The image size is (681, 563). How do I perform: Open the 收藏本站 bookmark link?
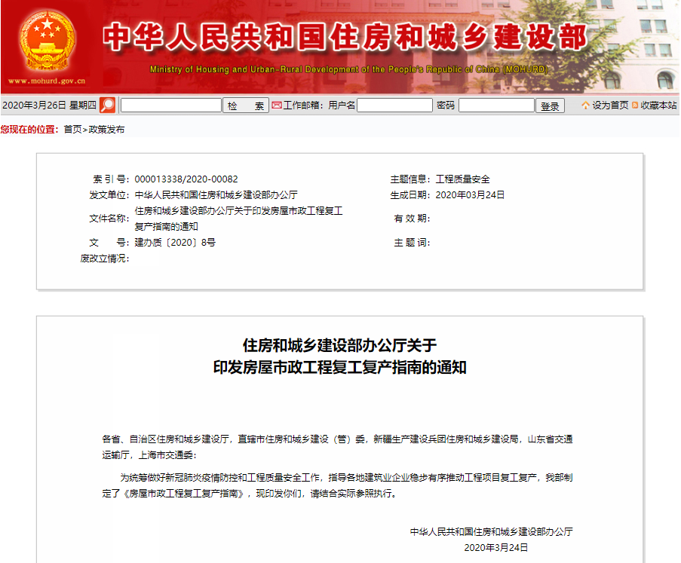tap(659, 106)
